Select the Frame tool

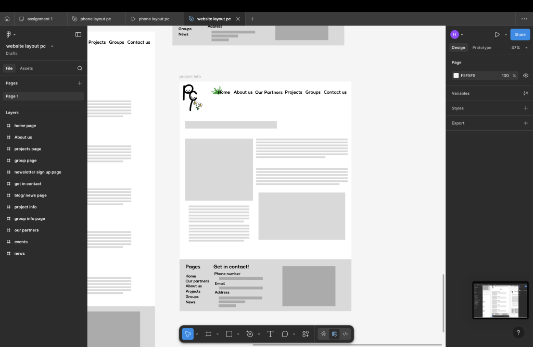(208, 334)
